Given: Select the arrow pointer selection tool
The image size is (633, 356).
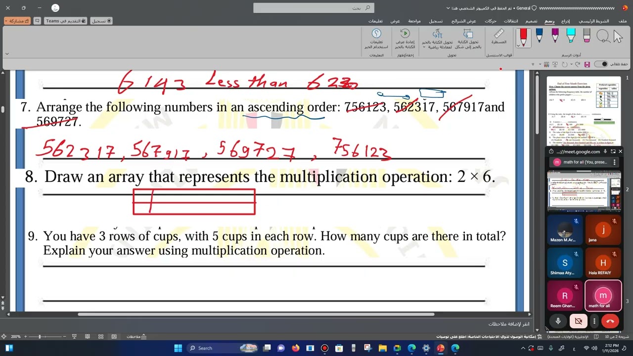Looking at the screenshot, I should (x=618, y=36).
